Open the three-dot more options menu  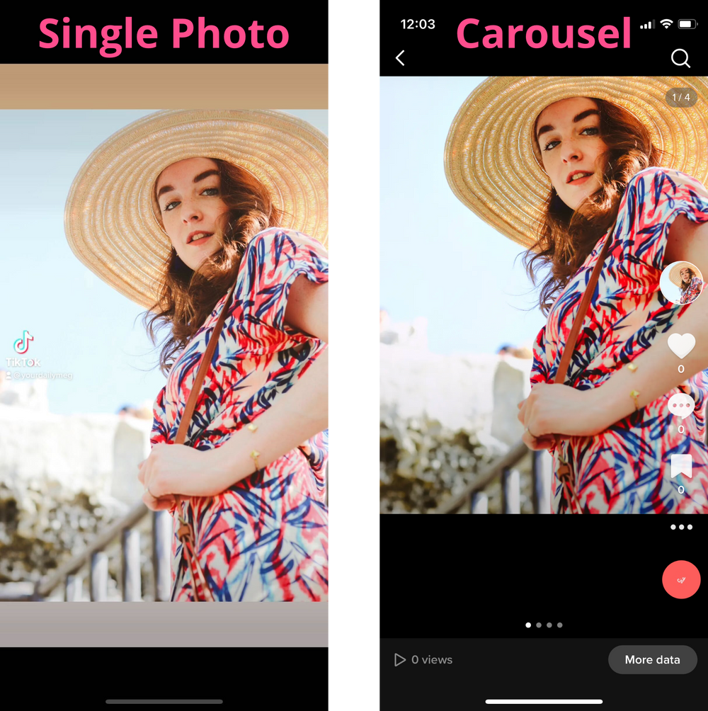click(x=682, y=527)
